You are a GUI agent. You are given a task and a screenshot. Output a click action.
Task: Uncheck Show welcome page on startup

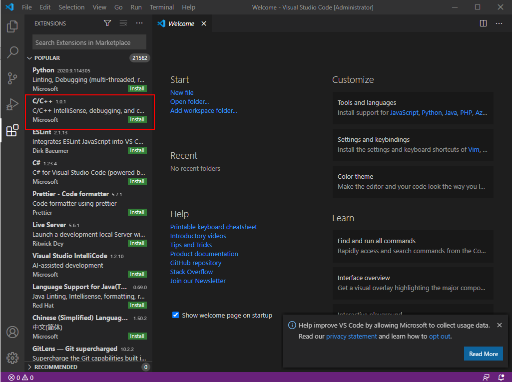[175, 315]
